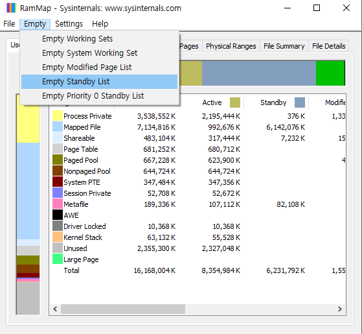Click the Metafile pink swatch
Viewport: 362px width, 334px height.
tap(58, 204)
